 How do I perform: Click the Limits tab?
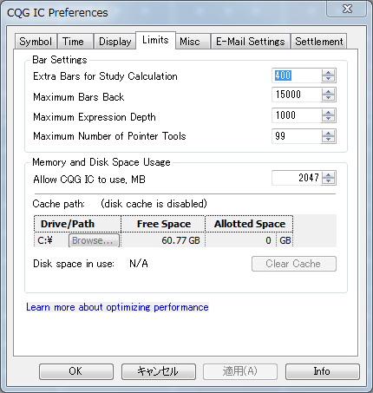coord(155,40)
